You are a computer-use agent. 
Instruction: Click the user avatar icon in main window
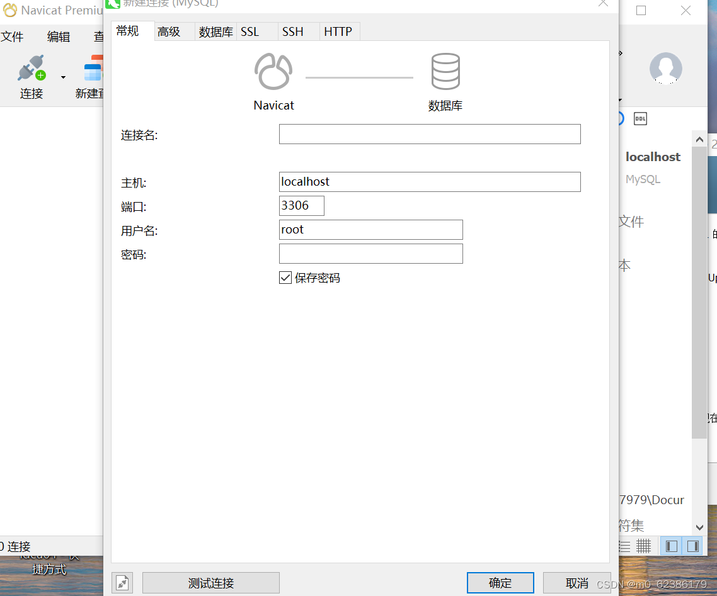point(666,69)
